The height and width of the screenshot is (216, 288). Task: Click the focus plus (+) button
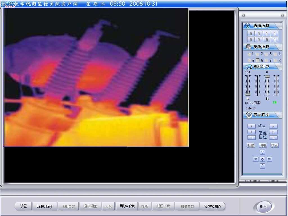point(251,126)
